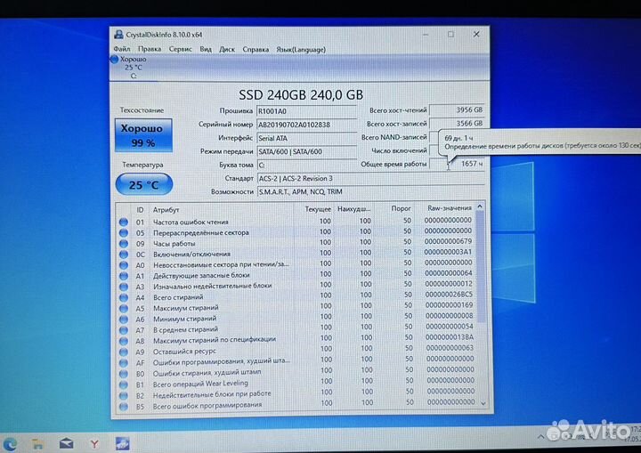The image size is (641, 453).
Task: Click the status dot of Частота ошибок чтения
Action: click(x=124, y=222)
